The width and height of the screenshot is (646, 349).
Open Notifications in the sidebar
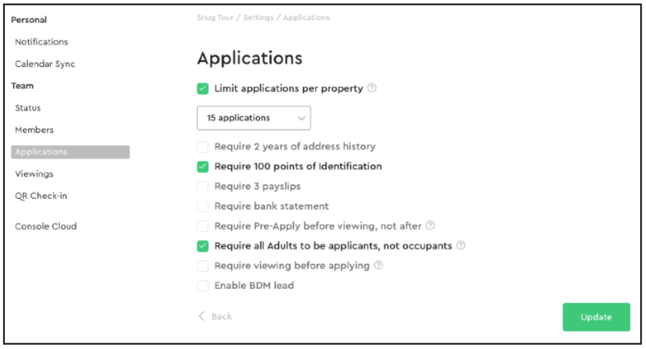pyautogui.click(x=41, y=42)
